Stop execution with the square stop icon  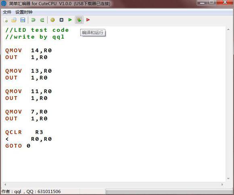coord(61,20)
